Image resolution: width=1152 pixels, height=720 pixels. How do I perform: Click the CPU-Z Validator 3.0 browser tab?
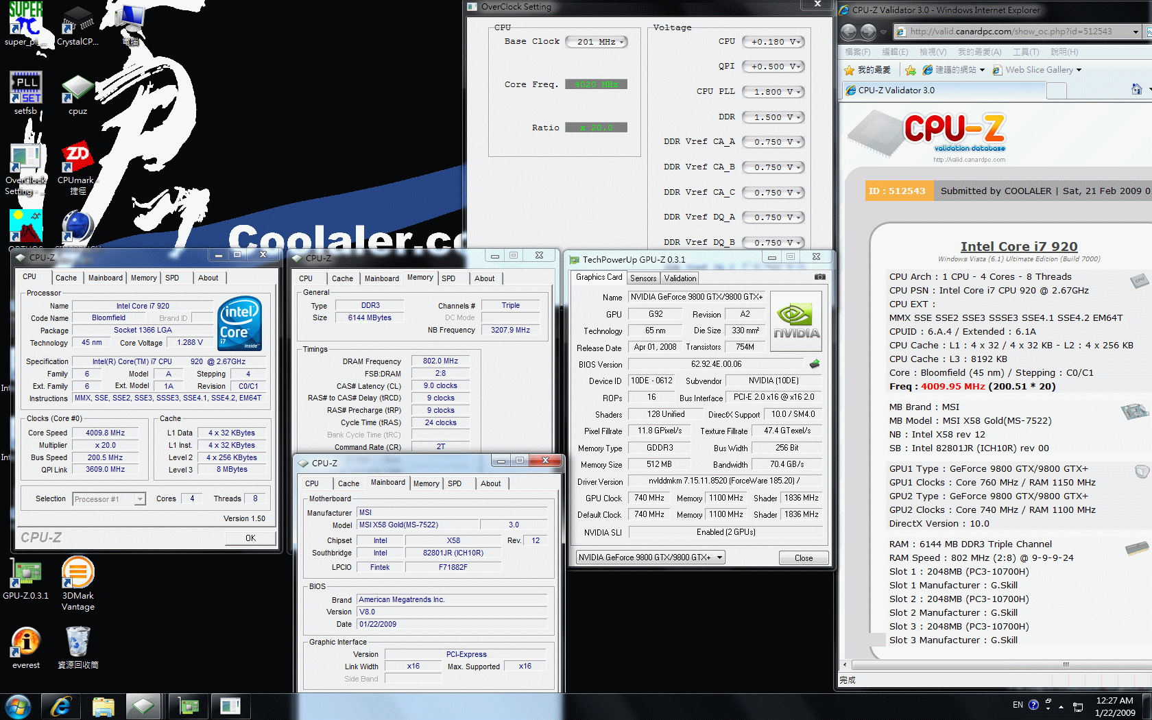(x=944, y=90)
